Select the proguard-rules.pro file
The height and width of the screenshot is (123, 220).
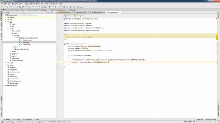coord(18,60)
